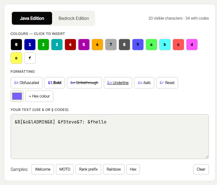Insert the &k Obfuscated format code

pyautogui.click(x=26, y=83)
